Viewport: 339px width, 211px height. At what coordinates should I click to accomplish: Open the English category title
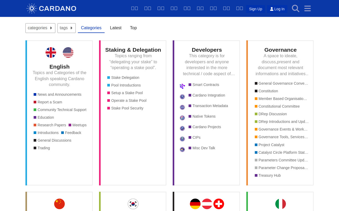(60, 67)
